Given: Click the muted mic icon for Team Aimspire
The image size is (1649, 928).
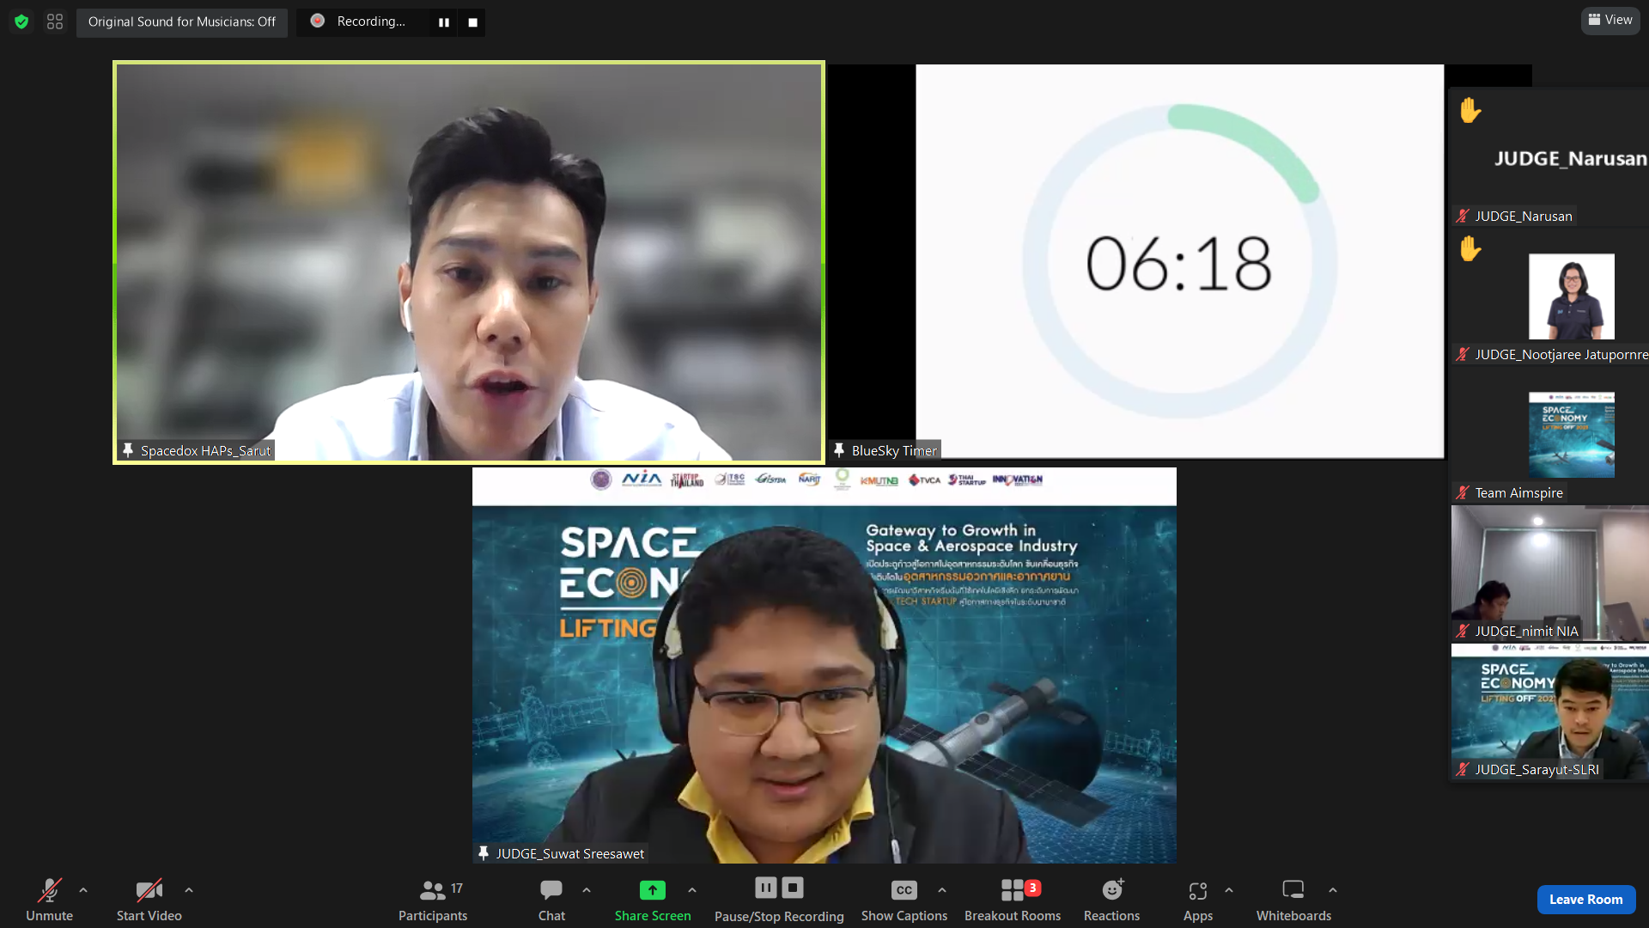Looking at the screenshot, I should click(x=1463, y=492).
